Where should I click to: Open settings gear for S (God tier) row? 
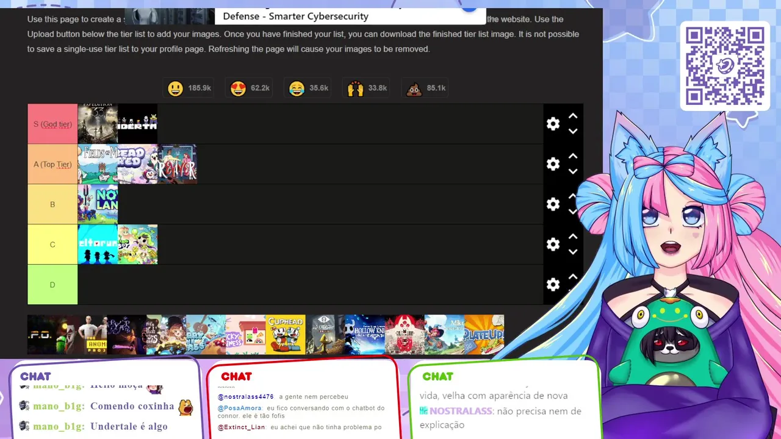553,124
